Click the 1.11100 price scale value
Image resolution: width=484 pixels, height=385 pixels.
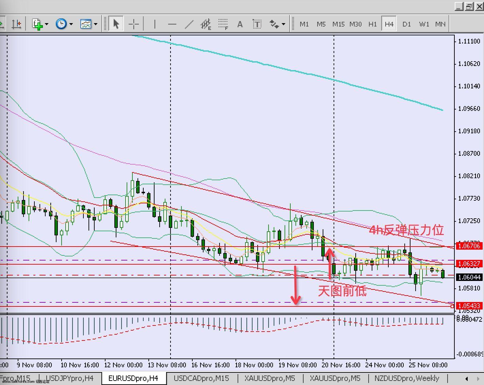click(x=469, y=41)
